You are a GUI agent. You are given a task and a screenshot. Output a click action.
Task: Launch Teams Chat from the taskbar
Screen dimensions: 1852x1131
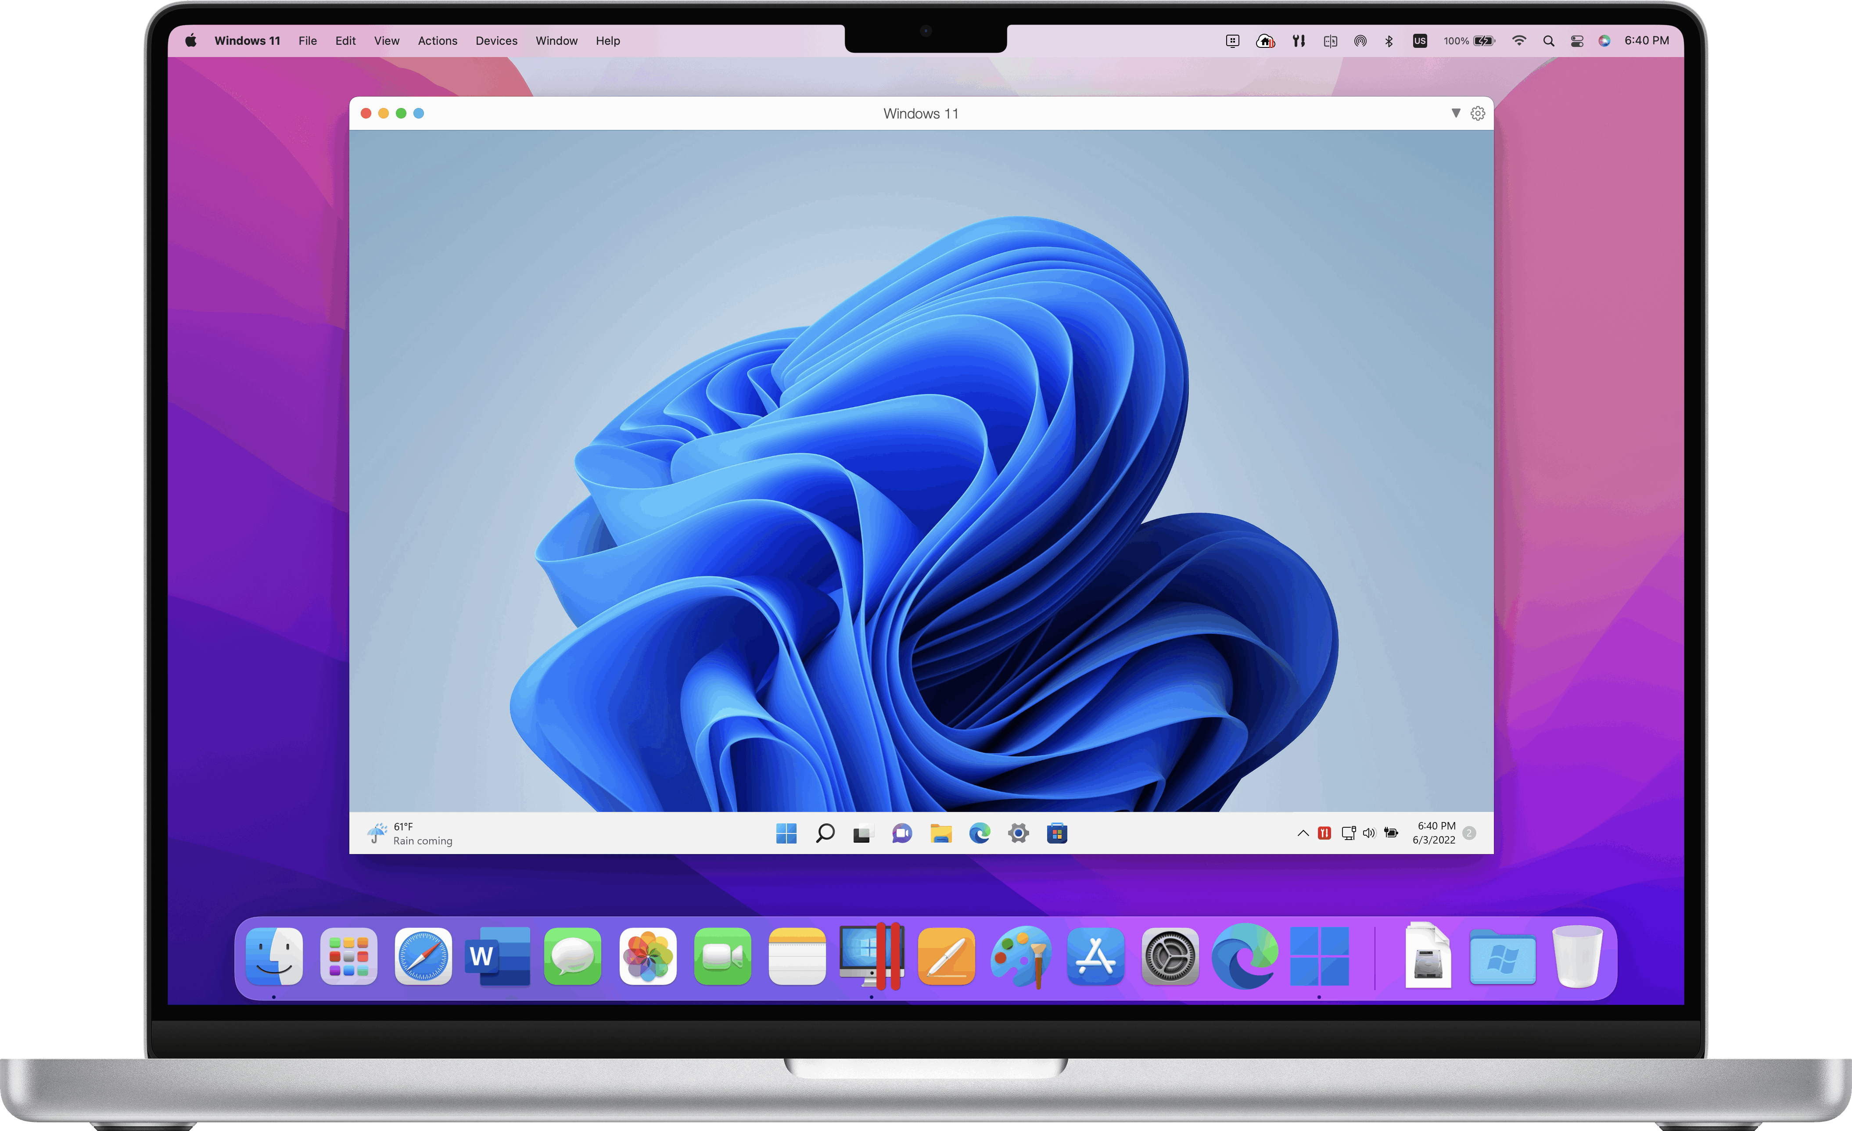tap(902, 833)
